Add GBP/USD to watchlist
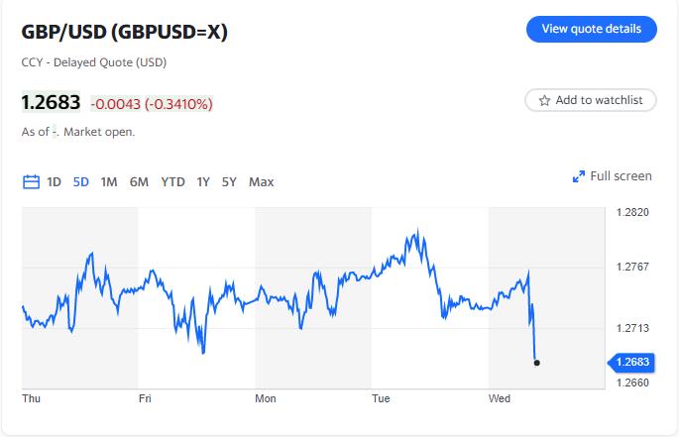The width and height of the screenshot is (679, 437). coord(591,100)
